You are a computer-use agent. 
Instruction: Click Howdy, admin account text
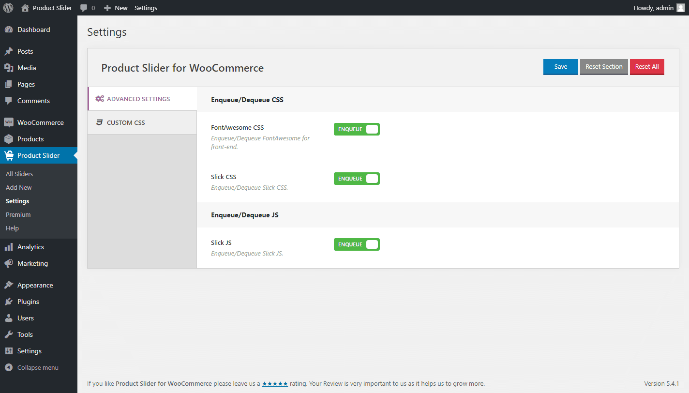(653, 8)
